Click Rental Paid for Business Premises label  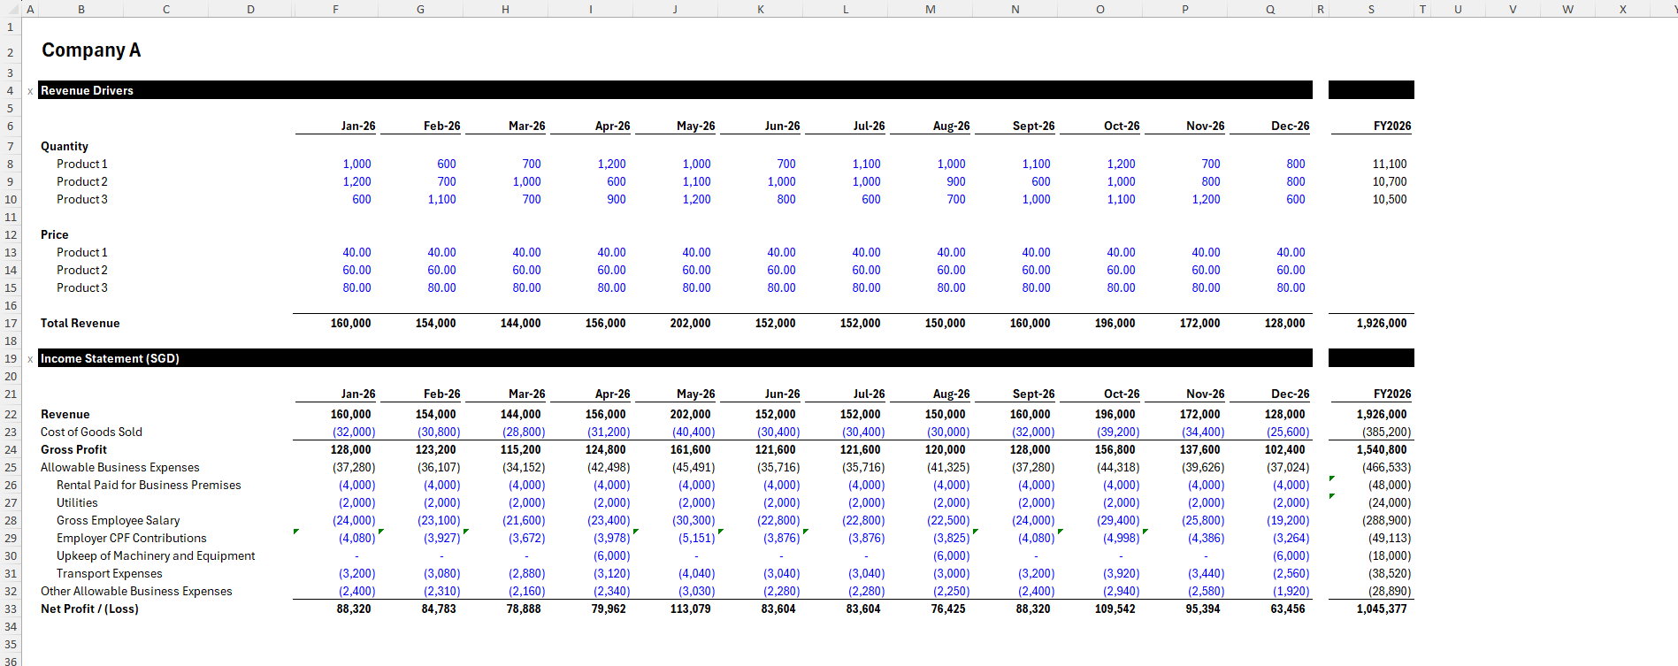pos(149,485)
